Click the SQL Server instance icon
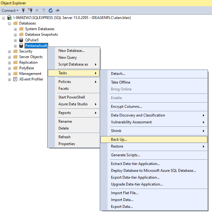This screenshot has width=212, height=215. pyautogui.click(x=9, y=18)
